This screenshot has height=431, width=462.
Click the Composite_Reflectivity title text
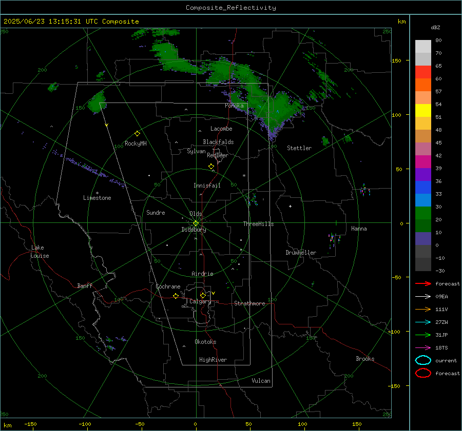click(x=231, y=8)
